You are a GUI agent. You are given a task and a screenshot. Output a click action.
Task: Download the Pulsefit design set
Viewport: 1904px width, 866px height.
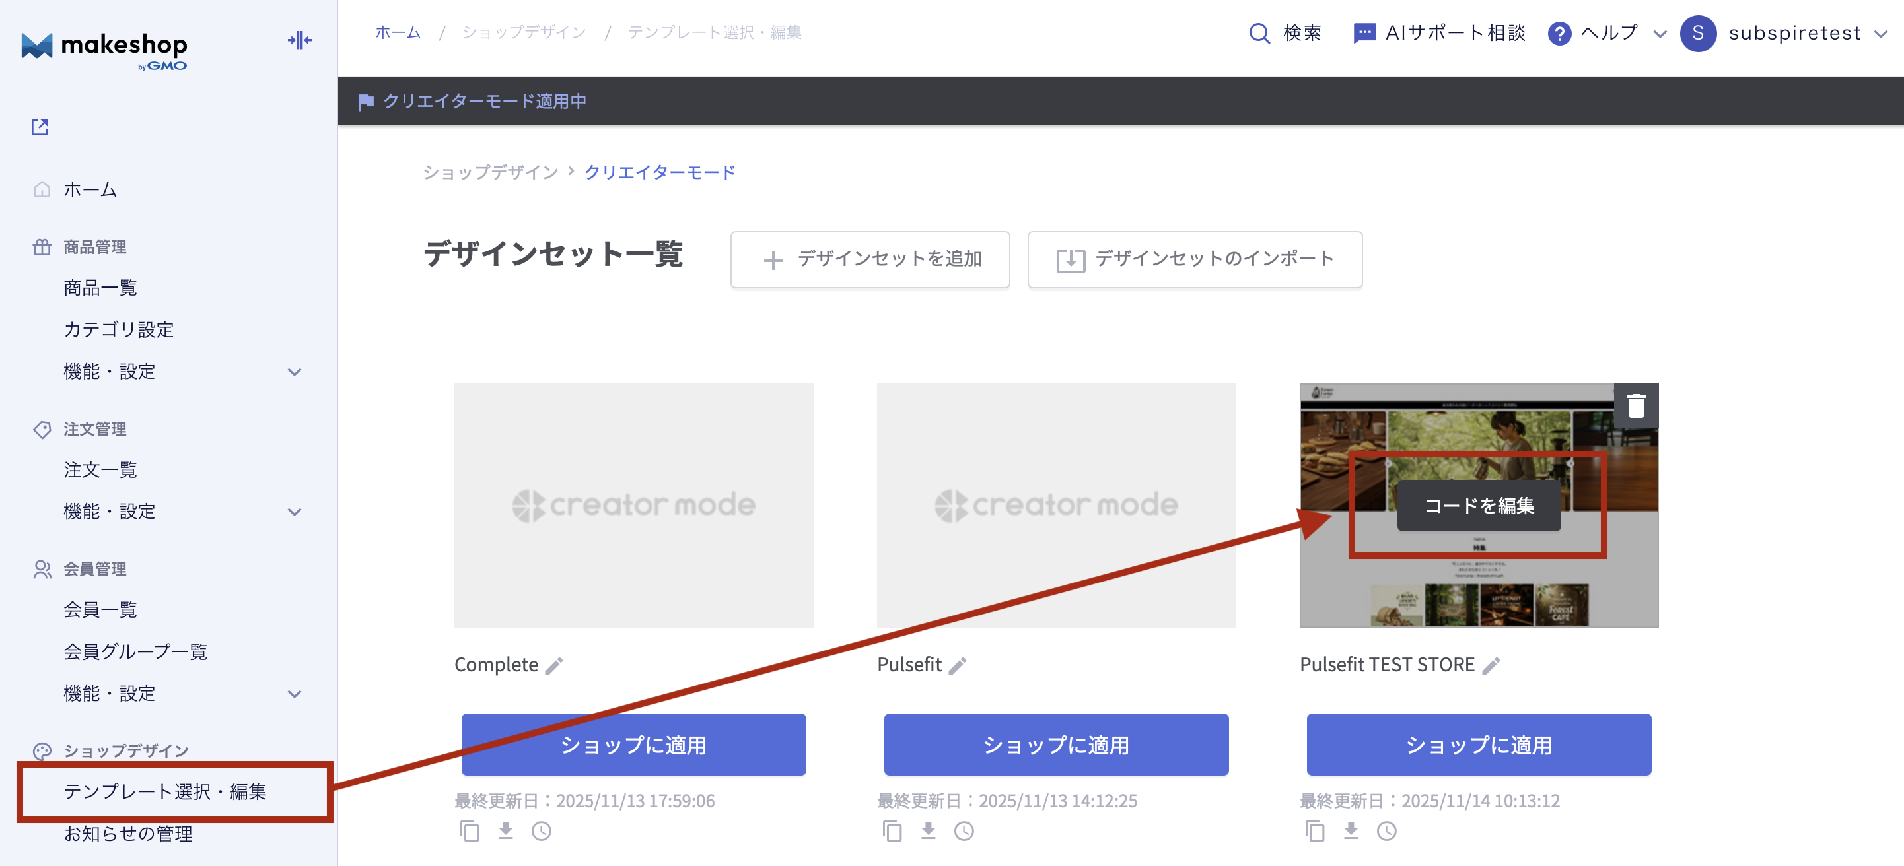(929, 831)
